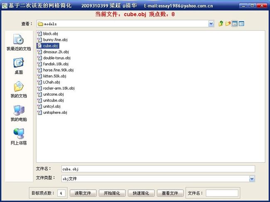Click the models folder combo box

[125, 24]
